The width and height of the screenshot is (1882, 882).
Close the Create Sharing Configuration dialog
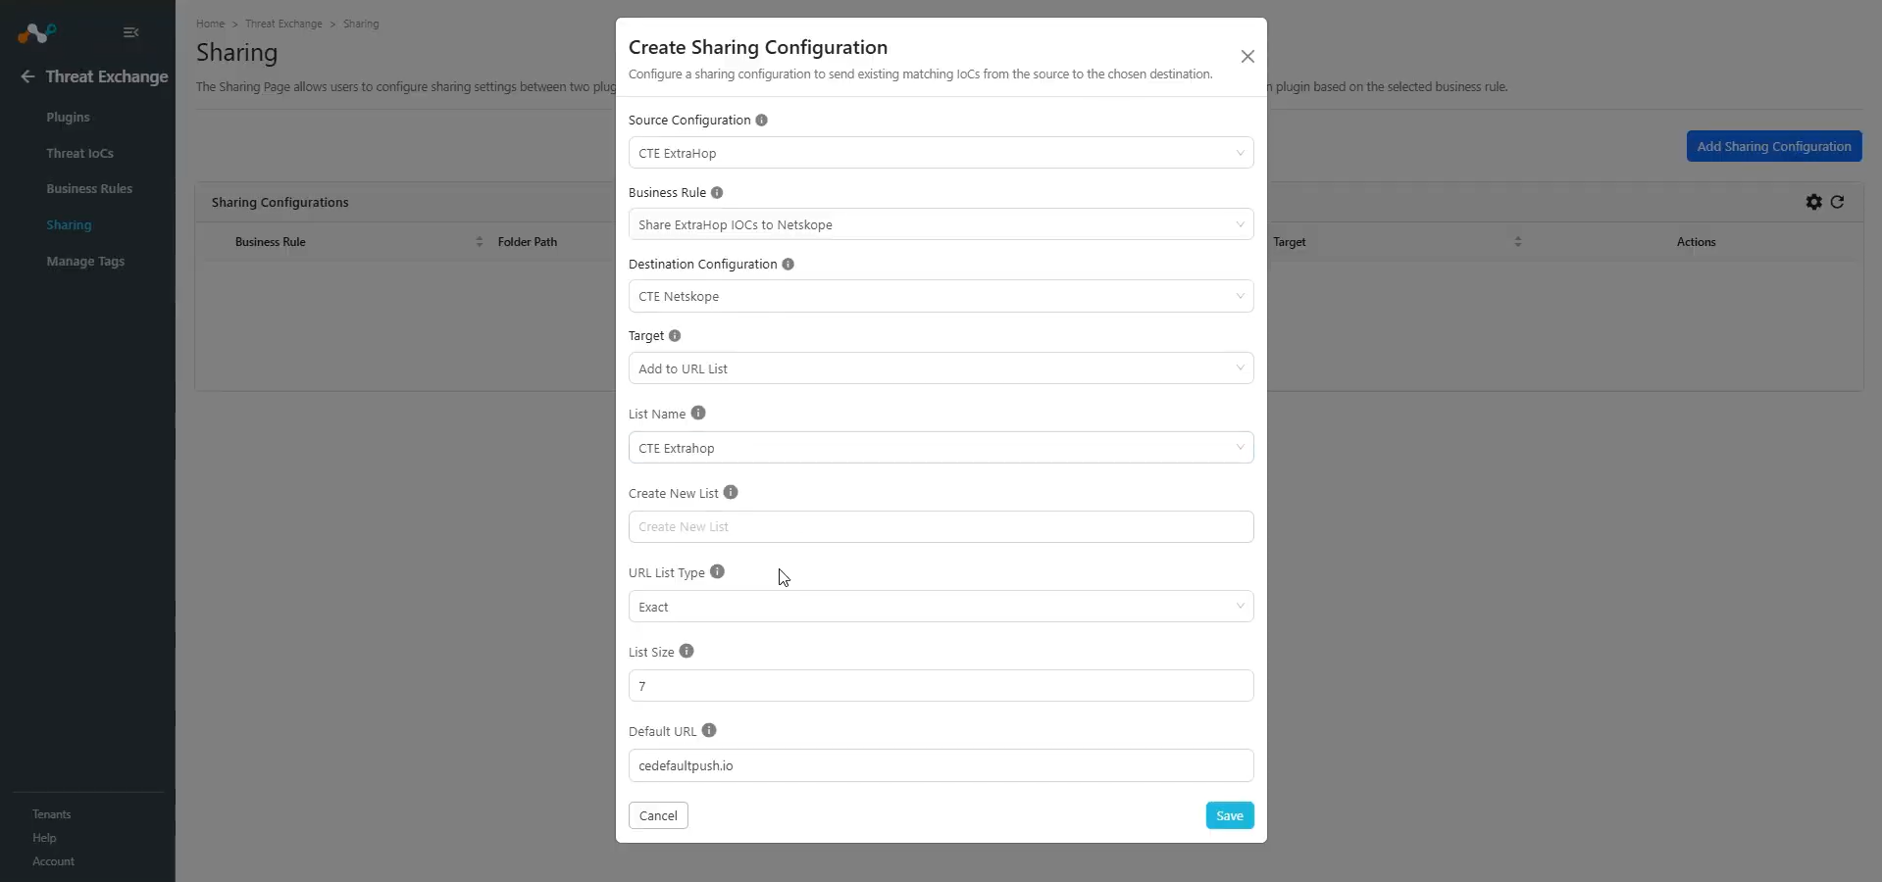coord(1247,57)
